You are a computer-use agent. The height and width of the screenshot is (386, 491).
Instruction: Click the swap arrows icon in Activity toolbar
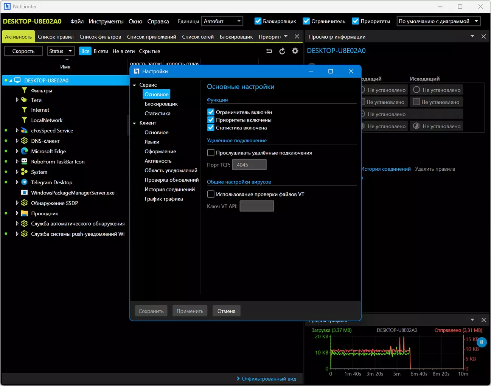[x=269, y=51]
